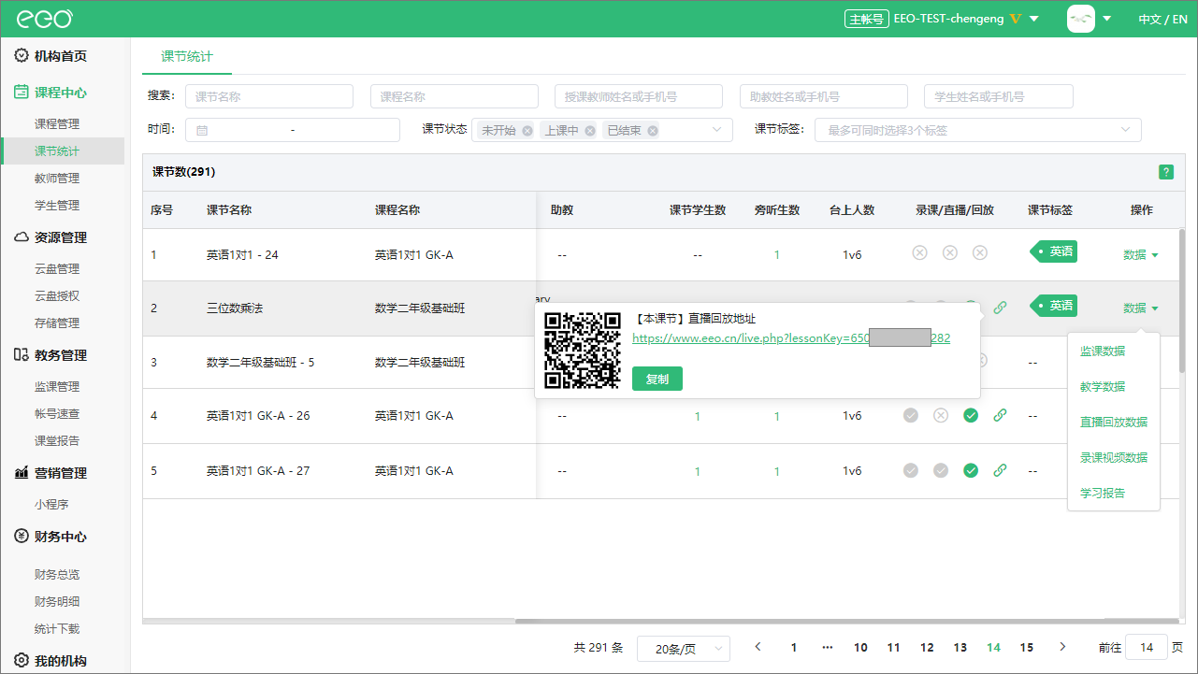Click live X status in row 4
This screenshot has height=674, width=1198.
pos(941,416)
